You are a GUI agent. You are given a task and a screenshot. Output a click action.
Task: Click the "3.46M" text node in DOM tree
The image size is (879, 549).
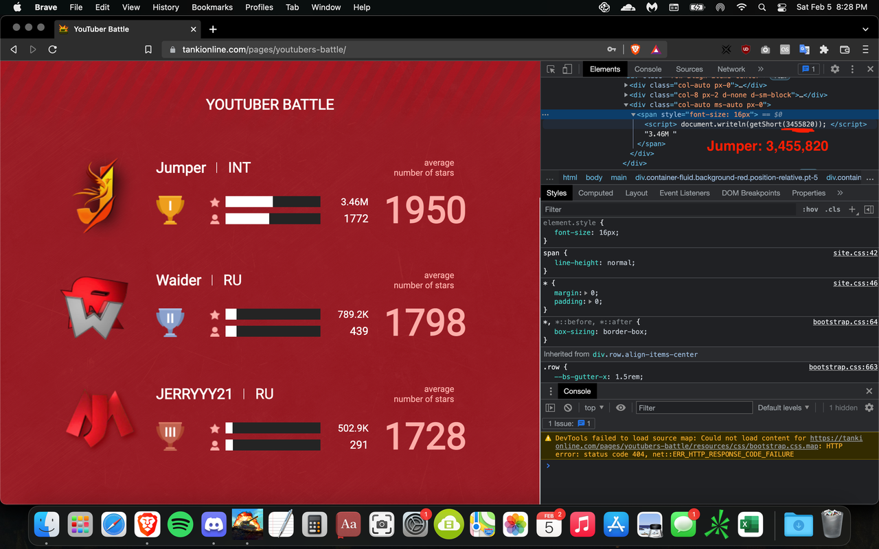[x=660, y=134]
